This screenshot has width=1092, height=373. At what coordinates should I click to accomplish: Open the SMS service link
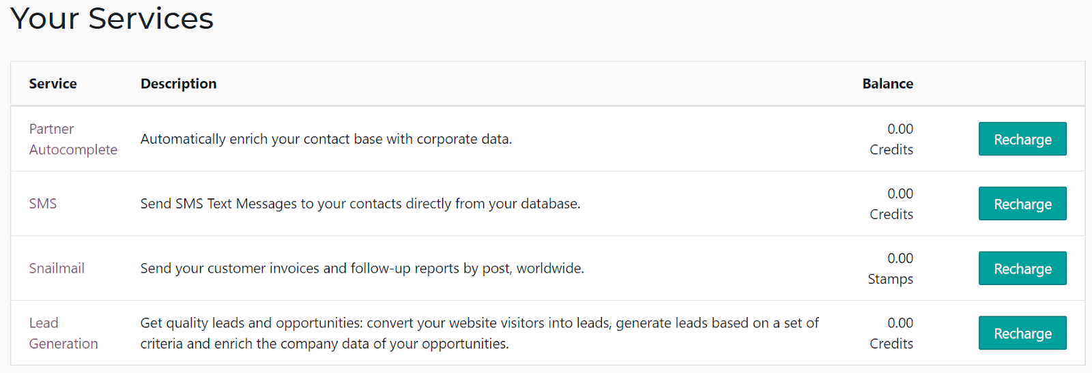click(x=43, y=204)
